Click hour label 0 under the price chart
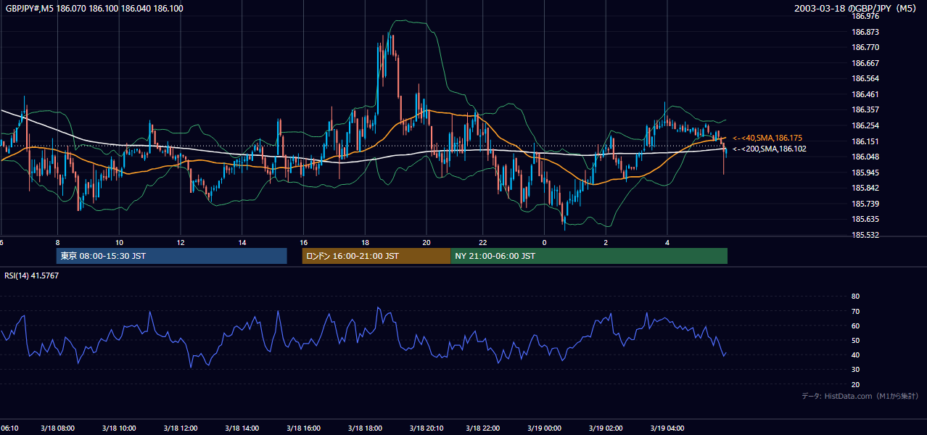The width and height of the screenshot is (927, 435). 544,242
